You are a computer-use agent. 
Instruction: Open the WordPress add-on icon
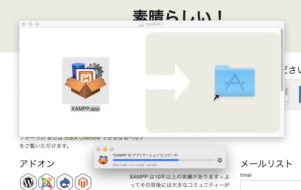point(28,182)
